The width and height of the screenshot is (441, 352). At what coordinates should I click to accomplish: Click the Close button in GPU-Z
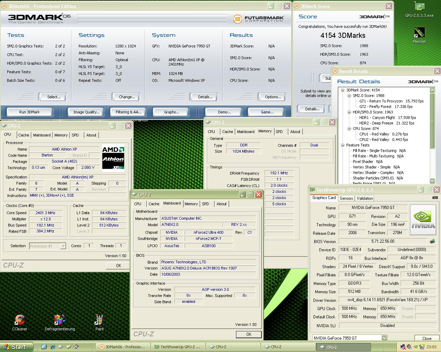point(427,338)
